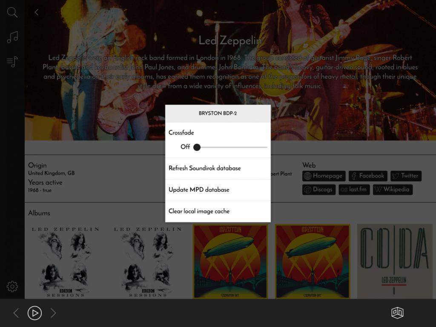Viewport: 436px width, 327px height.
Task: Select Refresh Soundirok database
Action: (x=218, y=168)
